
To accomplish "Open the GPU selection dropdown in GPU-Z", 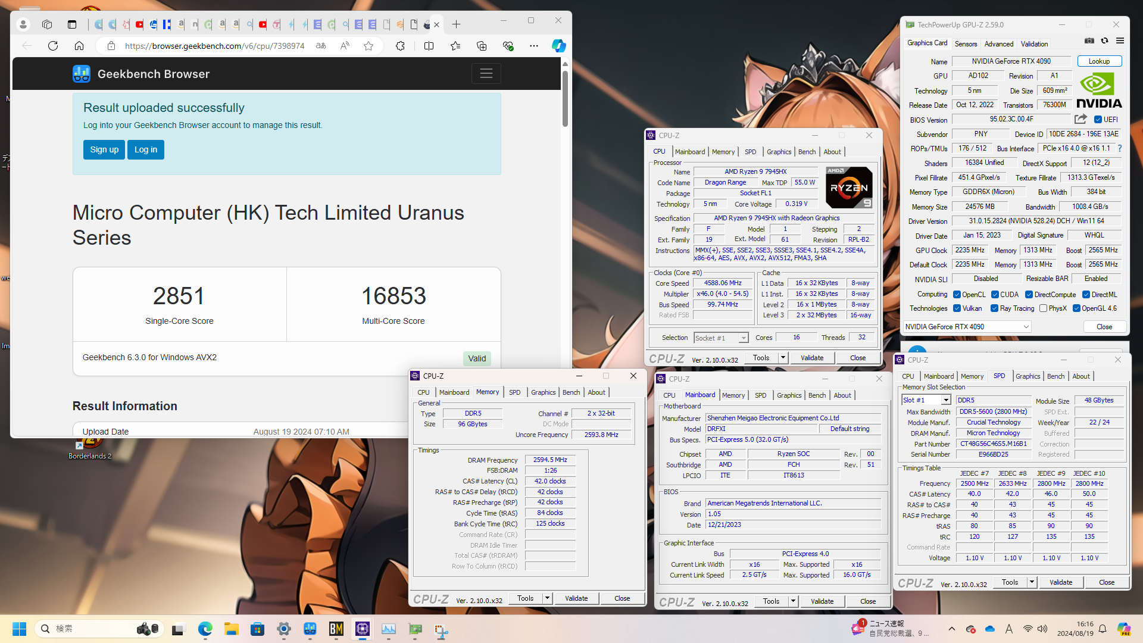I will tap(967, 327).
